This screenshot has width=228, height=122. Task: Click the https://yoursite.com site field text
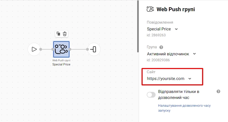click(x=166, y=79)
